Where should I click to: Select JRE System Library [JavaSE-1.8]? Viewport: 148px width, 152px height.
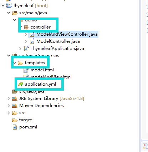(52, 98)
